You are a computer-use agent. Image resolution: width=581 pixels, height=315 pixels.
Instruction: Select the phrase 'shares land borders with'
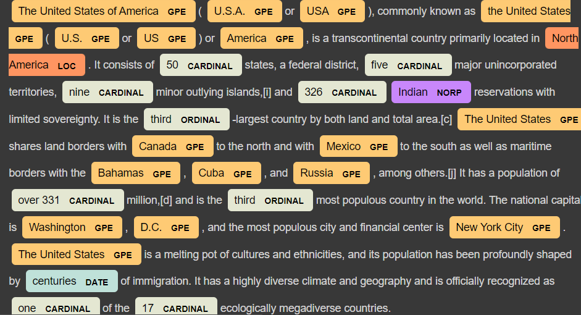(x=68, y=146)
